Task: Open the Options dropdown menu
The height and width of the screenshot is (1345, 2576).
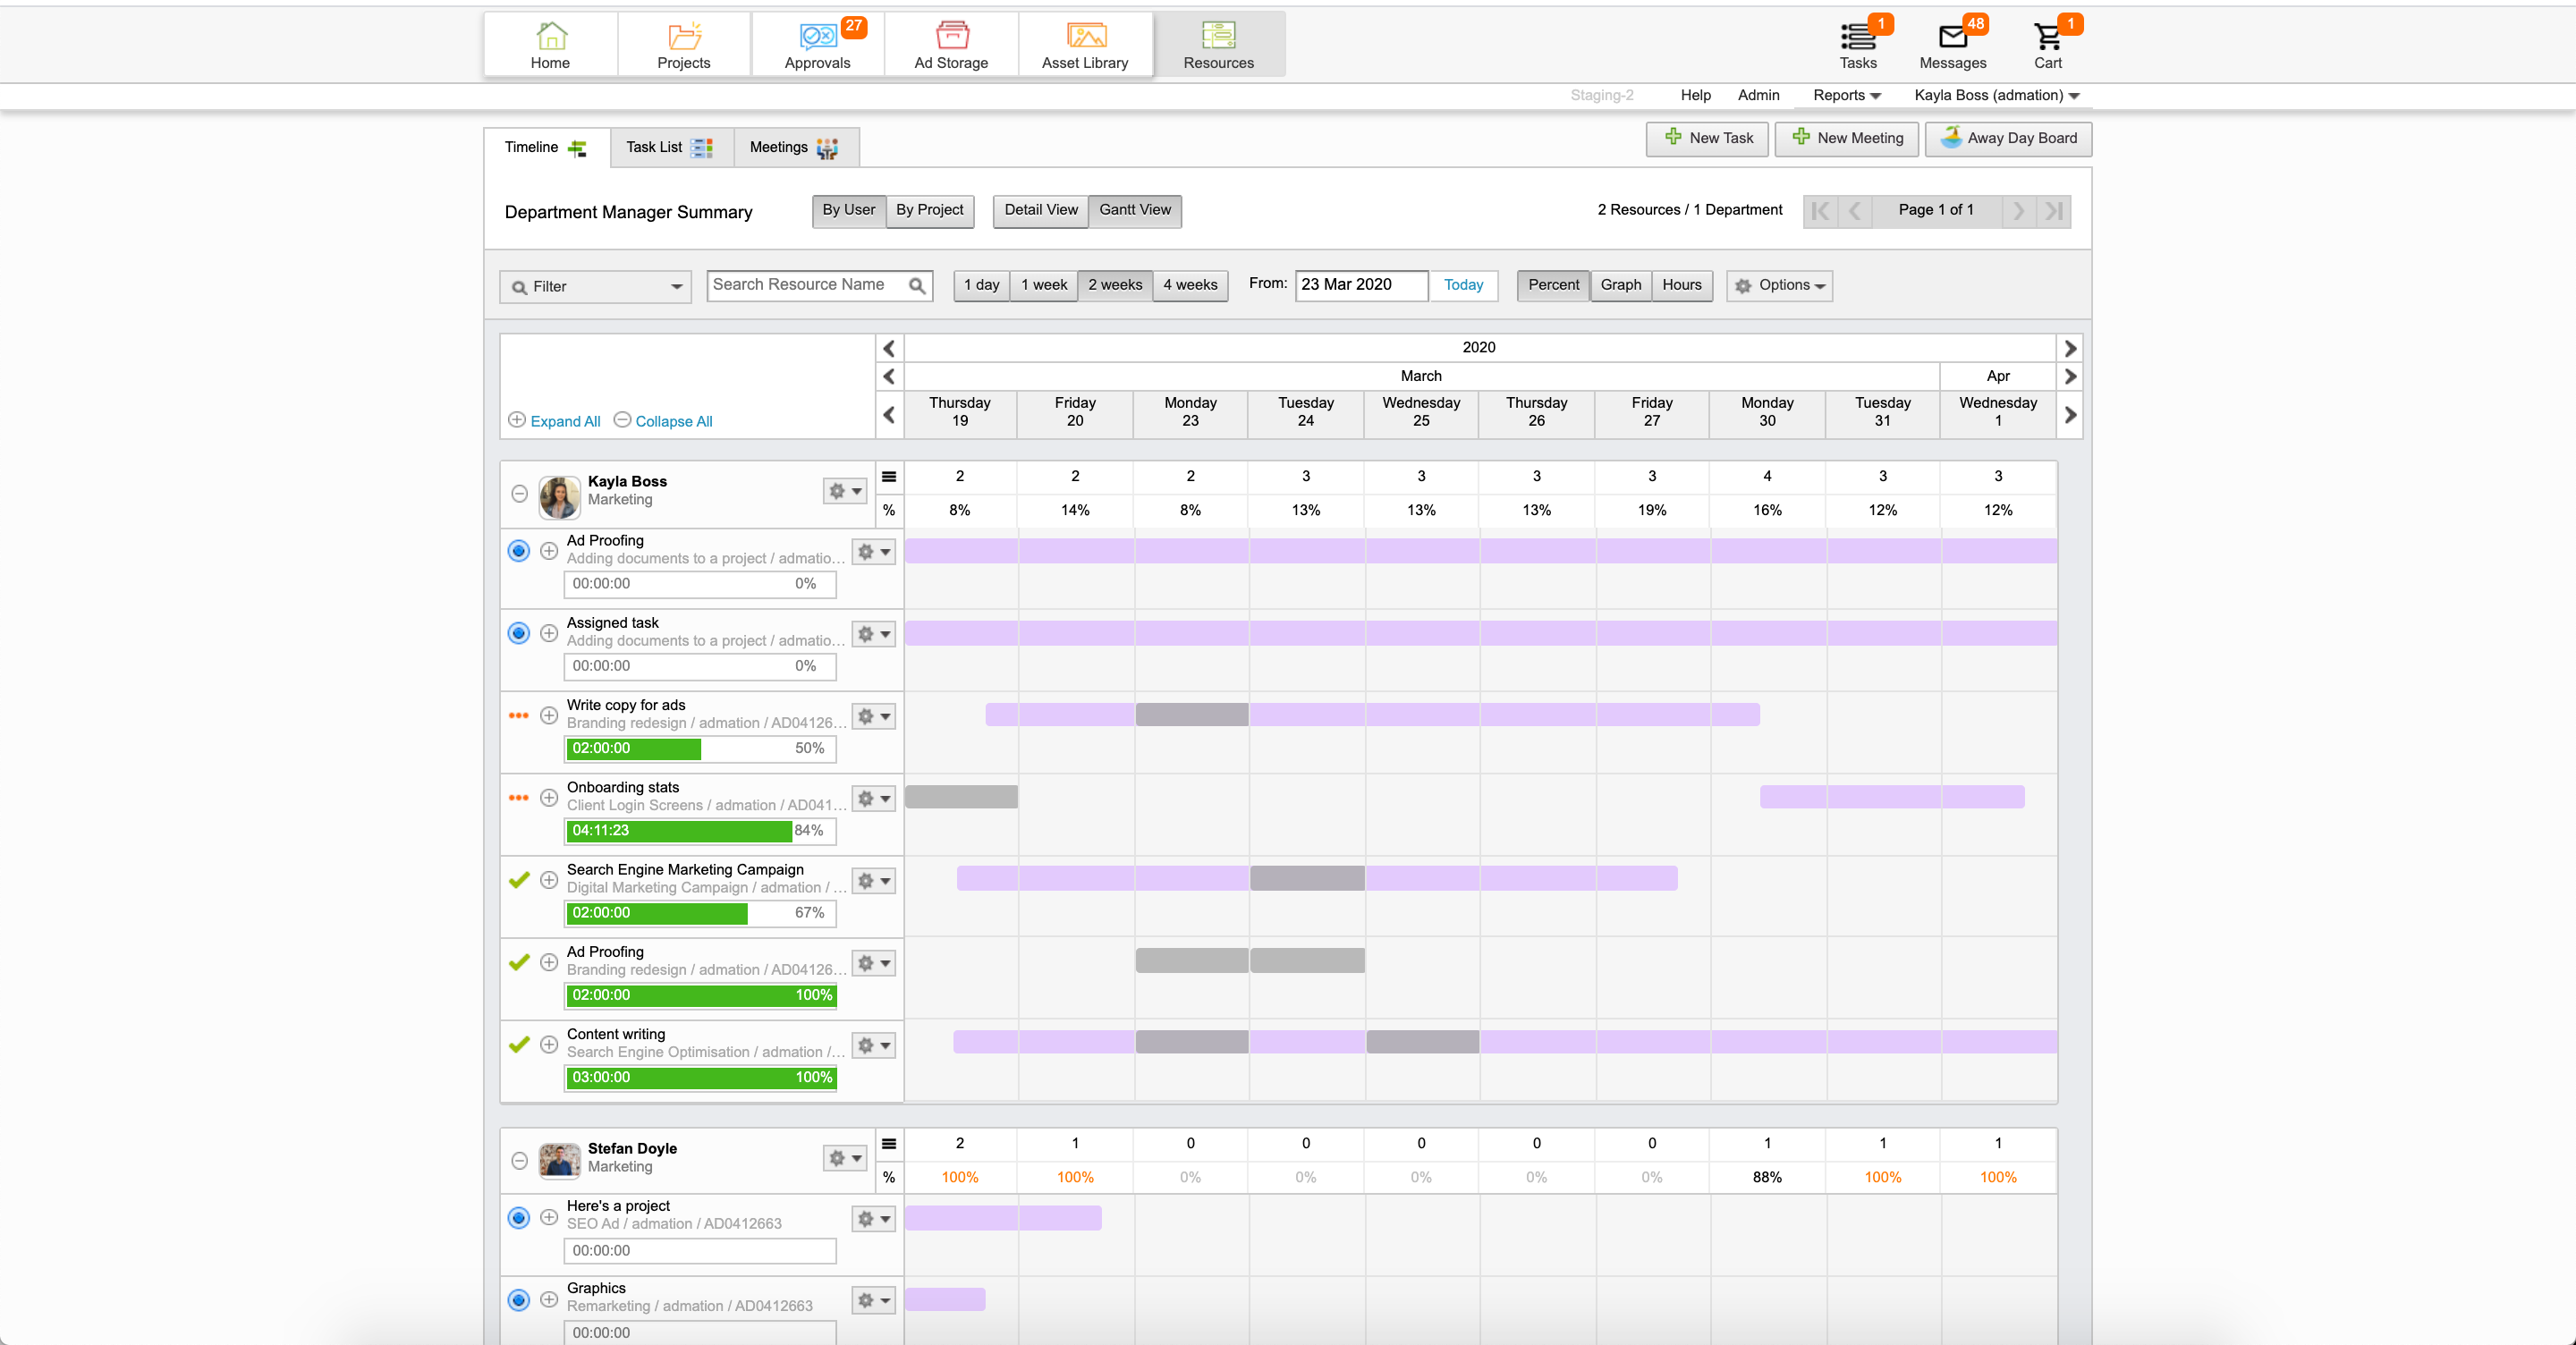Action: tap(1780, 286)
